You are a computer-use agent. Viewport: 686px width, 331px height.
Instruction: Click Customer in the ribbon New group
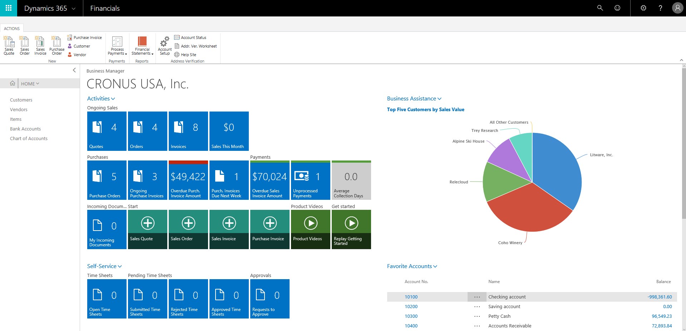tap(79, 46)
